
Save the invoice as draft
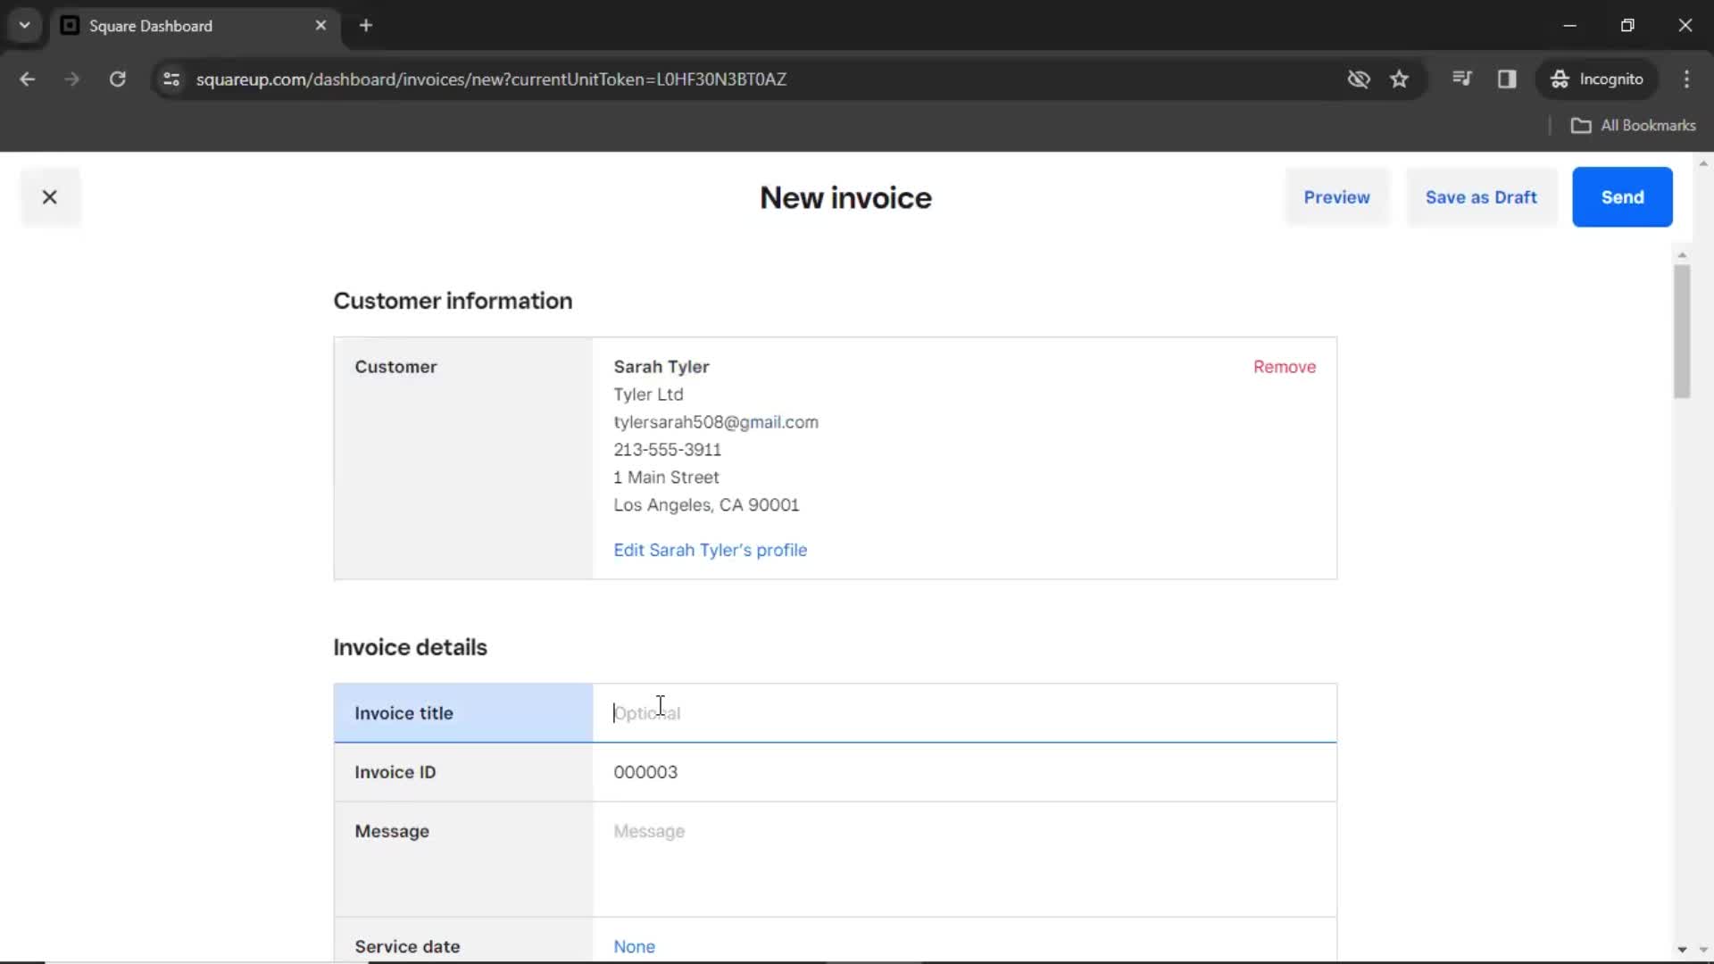[x=1481, y=197]
